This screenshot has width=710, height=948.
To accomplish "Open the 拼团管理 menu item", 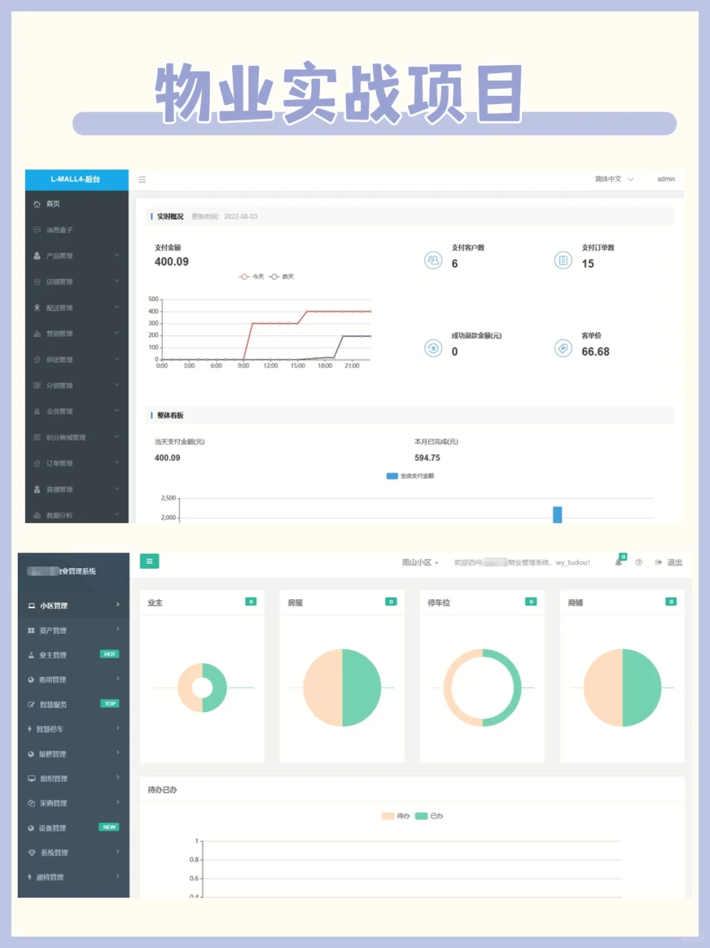I will (77, 359).
